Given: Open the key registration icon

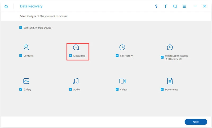Looking at the screenshot, I should click(x=156, y=6).
